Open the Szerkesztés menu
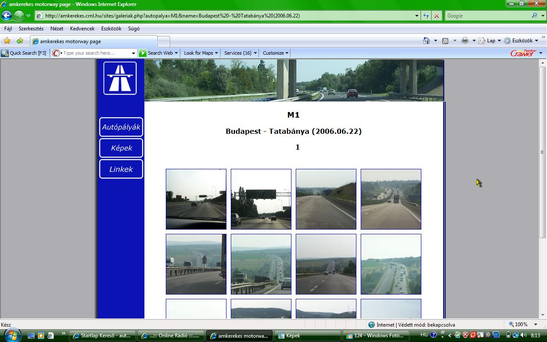The image size is (547, 342). coord(31,29)
